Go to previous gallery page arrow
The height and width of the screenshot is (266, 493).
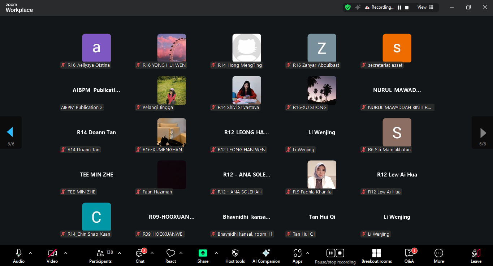tap(10, 132)
